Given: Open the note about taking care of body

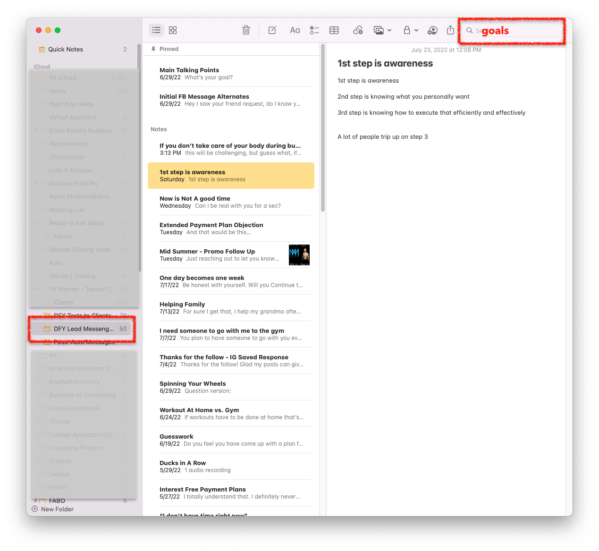Looking at the screenshot, I should (231, 149).
